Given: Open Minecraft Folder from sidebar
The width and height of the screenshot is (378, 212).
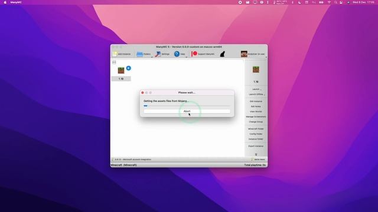Looking at the screenshot, I should pos(256,129).
